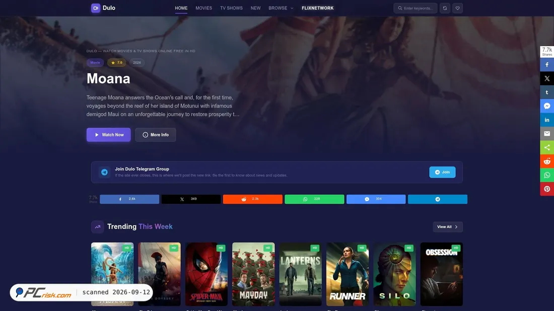Click the 7.9 star rating badge
Image resolution: width=554 pixels, height=311 pixels.
117,63
